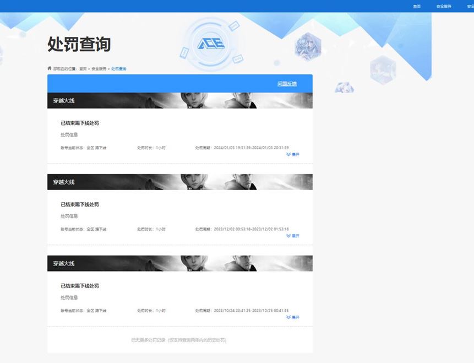Click the 处罚周期 2023/12/02 00:53:18 date range
This screenshot has height=363, width=474.
click(242, 229)
